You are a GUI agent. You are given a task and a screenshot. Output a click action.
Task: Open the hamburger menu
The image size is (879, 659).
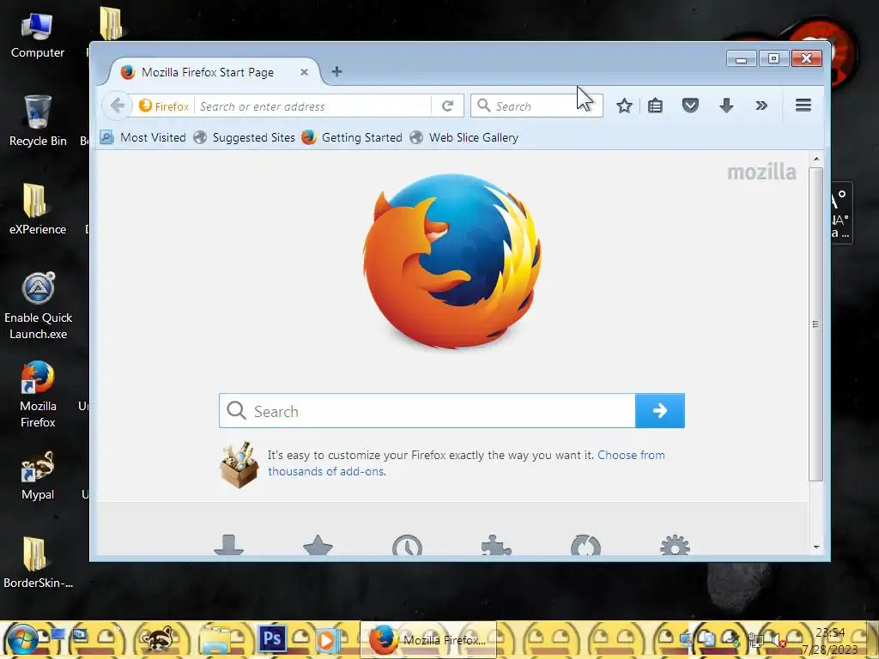pos(803,106)
